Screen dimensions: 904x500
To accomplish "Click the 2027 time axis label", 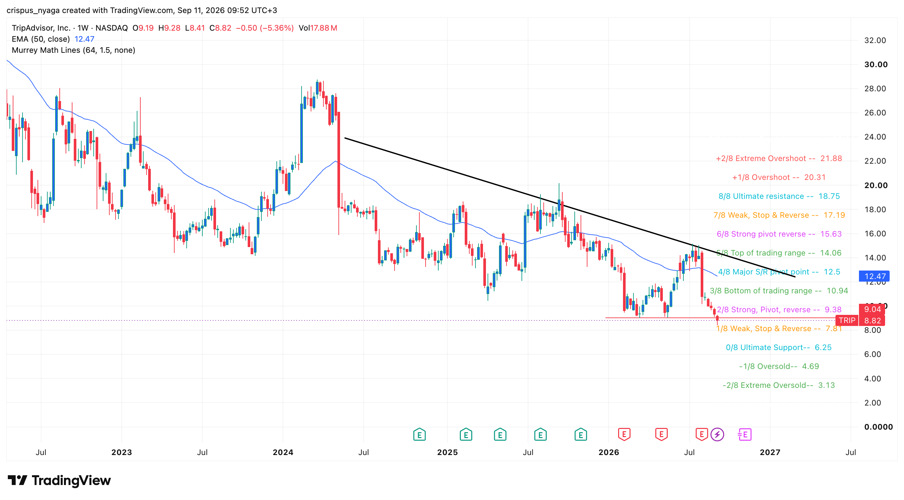I will click(x=770, y=452).
